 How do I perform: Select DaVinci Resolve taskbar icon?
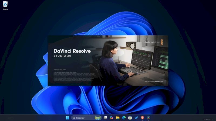pyautogui.click(x=149, y=118)
